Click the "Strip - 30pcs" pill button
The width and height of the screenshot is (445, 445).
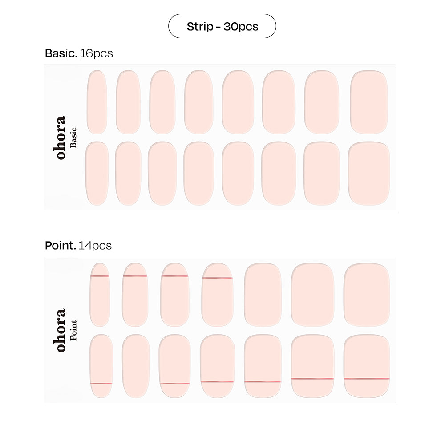click(x=222, y=26)
